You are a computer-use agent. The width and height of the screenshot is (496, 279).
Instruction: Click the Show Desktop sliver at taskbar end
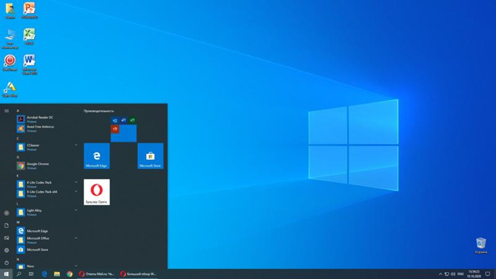495,274
